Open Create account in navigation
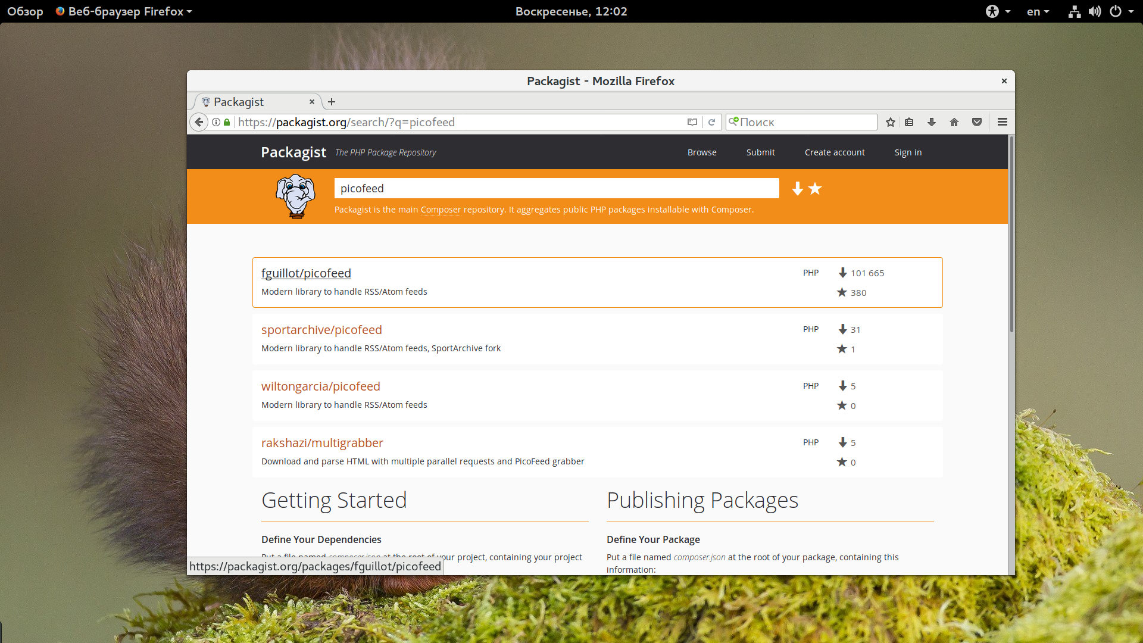 (x=835, y=152)
